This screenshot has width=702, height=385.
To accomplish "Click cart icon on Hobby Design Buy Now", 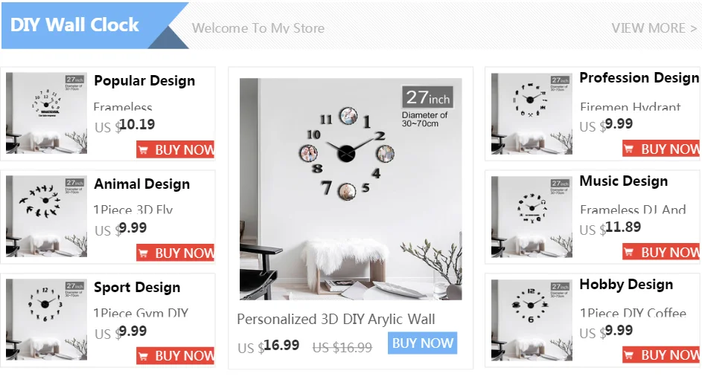I will 629,355.
